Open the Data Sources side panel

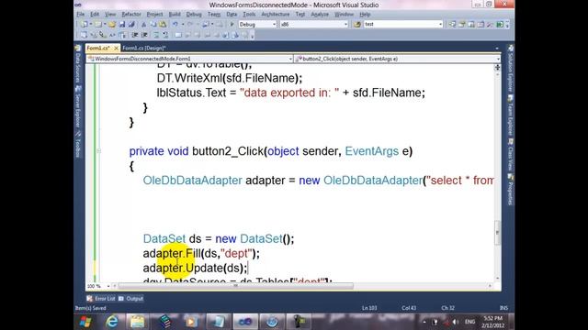coord(78,64)
